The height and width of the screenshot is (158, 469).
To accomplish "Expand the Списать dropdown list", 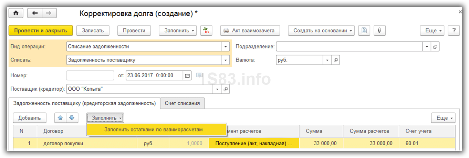I will [226, 60].
